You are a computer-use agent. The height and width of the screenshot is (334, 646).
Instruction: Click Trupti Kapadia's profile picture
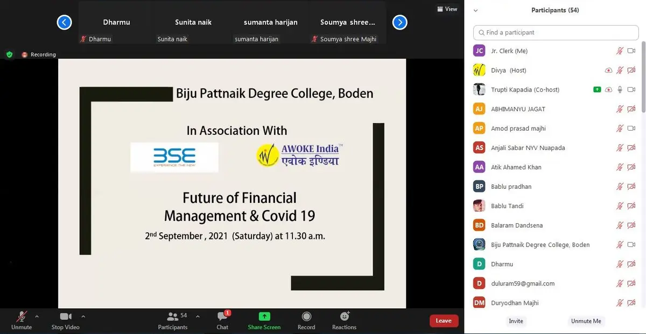tap(479, 90)
